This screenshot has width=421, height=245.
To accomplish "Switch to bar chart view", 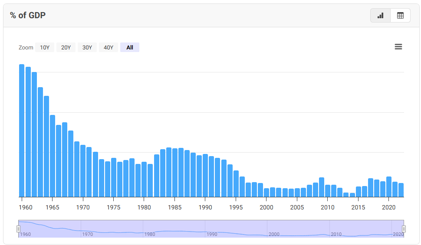I will [x=380, y=16].
